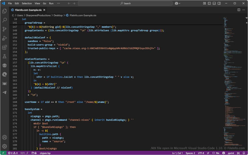The height and width of the screenshot is (155, 248).
Task: Select the FileInfo.com Example.nix tab
Action: (29, 10)
